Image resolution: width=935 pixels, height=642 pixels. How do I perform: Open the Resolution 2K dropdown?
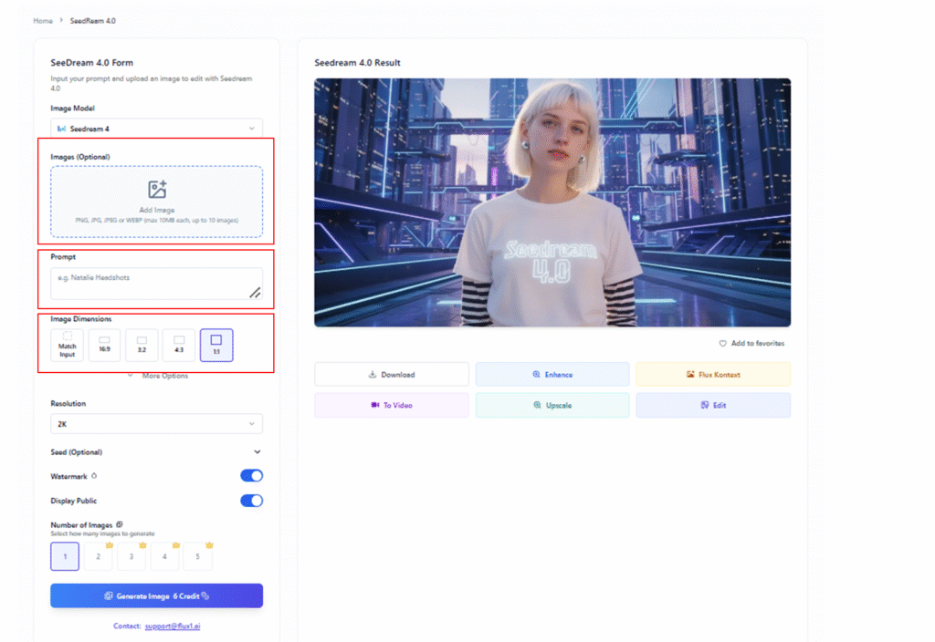pos(157,424)
